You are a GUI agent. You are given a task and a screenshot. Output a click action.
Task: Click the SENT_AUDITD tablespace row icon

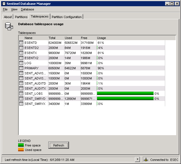pyautogui.click(x=21, y=83)
